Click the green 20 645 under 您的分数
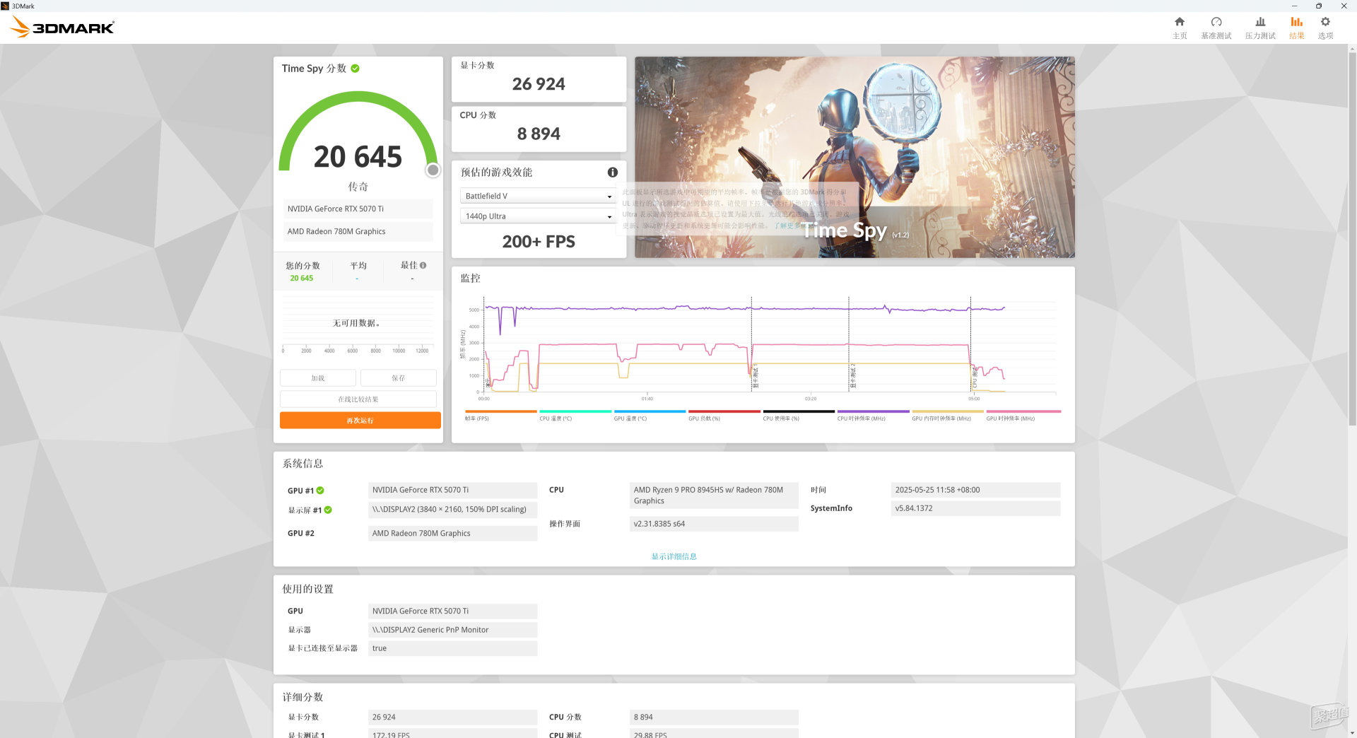Viewport: 1357px width, 738px height. coord(302,279)
